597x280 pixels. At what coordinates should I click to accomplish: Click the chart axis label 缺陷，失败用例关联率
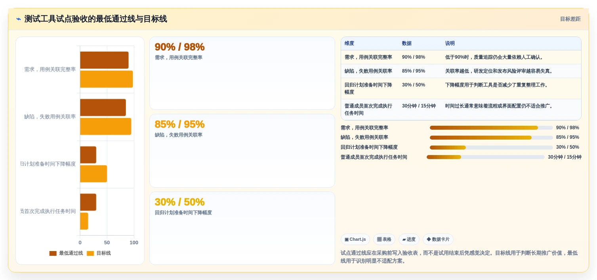click(x=50, y=117)
